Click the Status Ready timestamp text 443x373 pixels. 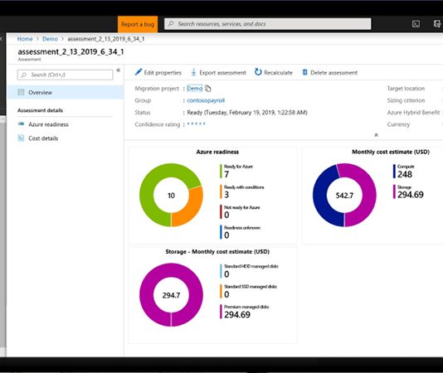tap(247, 113)
